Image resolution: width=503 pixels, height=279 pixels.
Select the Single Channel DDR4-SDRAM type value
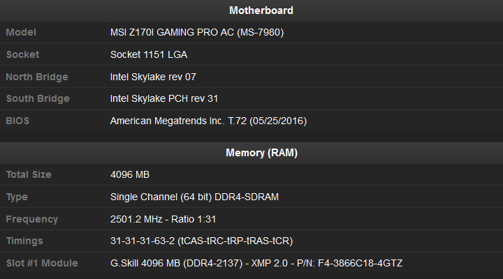(194, 197)
